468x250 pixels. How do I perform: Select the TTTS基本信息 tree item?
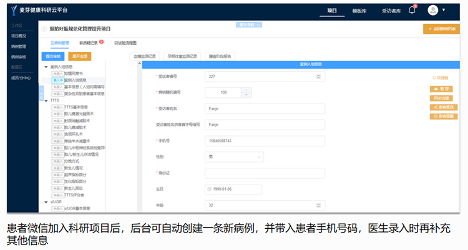pos(69,107)
